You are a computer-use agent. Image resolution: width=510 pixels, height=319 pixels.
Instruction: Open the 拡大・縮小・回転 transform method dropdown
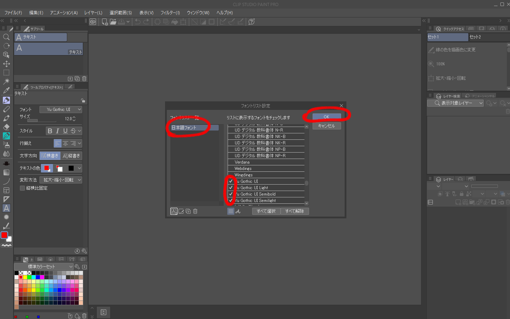click(x=61, y=180)
